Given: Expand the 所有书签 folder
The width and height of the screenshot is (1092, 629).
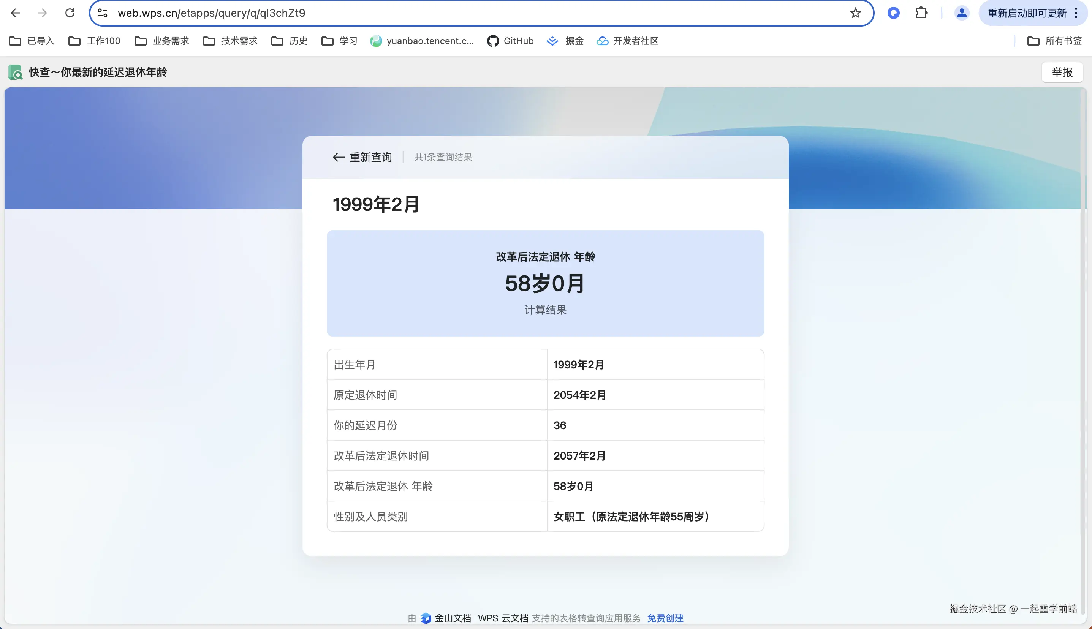Looking at the screenshot, I should [1054, 41].
